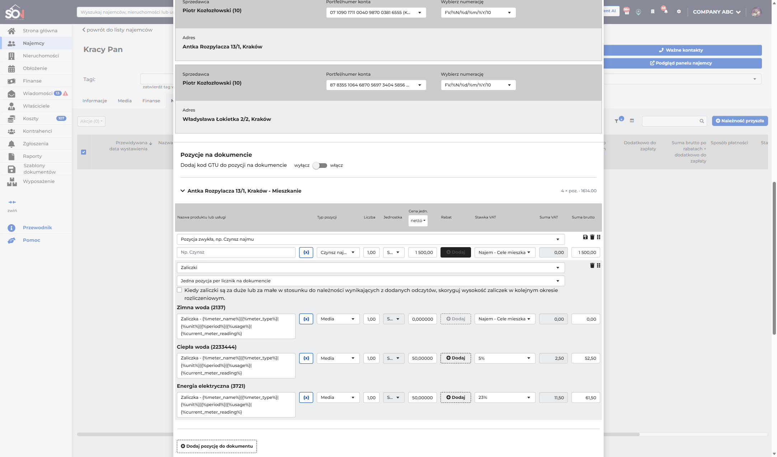This screenshot has width=777, height=457.
Task: Open settings gear in top bar
Action: pyautogui.click(x=679, y=11)
